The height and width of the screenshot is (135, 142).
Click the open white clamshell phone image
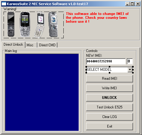39,25
